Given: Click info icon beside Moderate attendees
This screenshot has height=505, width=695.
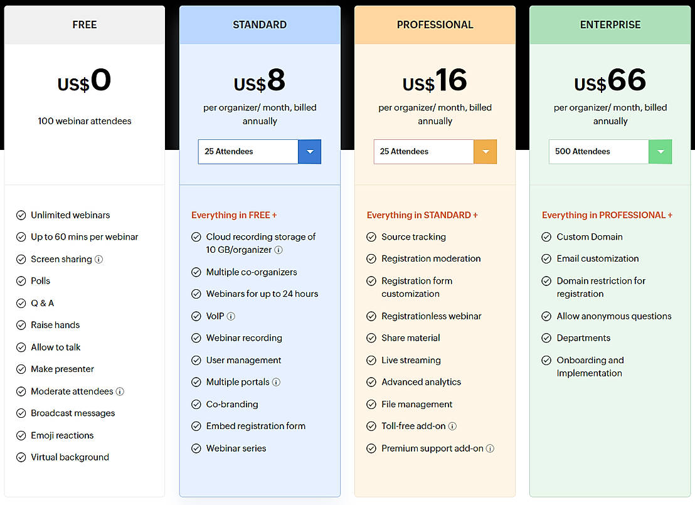Looking at the screenshot, I should point(120,391).
